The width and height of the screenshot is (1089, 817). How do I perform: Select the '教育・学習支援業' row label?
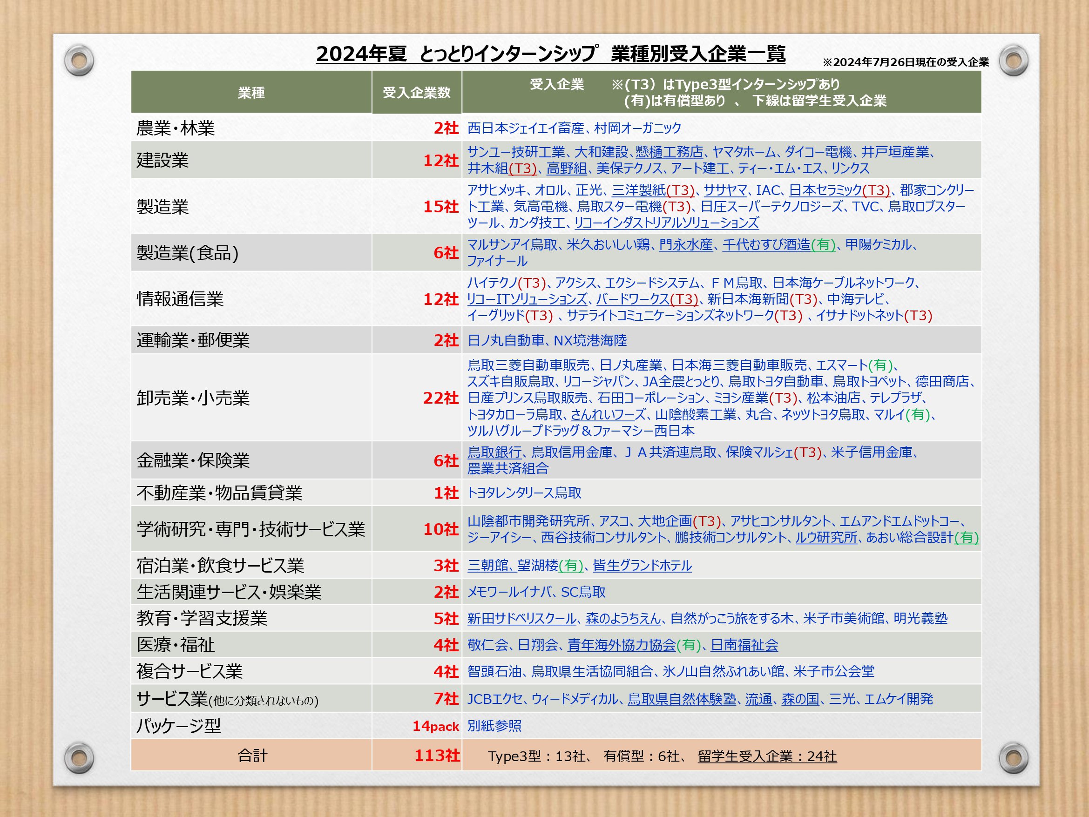pyautogui.click(x=202, y=618)
